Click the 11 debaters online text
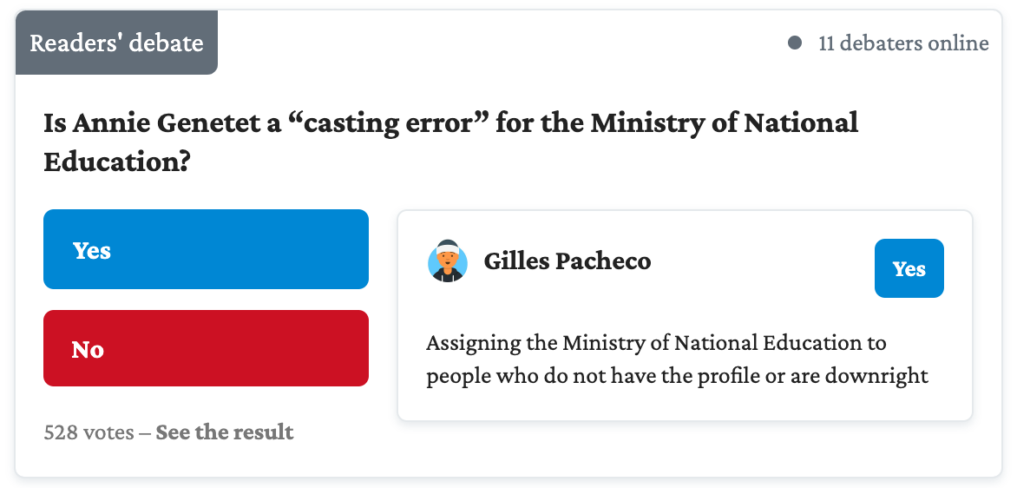Image resolution: width=1017 pixels, height=488 pixels. (x=903, y=43)
